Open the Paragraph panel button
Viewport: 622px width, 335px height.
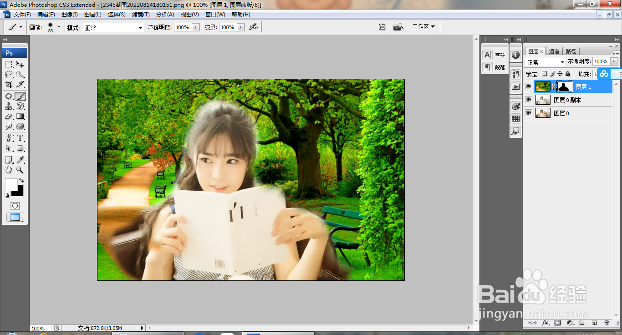point(494,67)
